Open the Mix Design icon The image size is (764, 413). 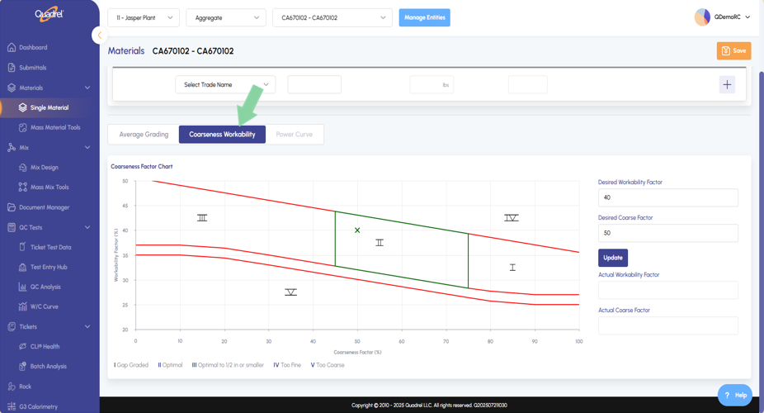pyautogui.click(x=23, y=167)
